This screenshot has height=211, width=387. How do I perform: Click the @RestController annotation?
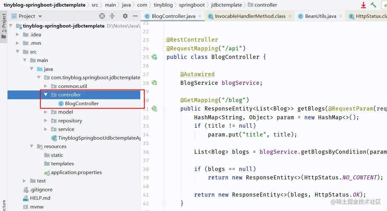pyautogui.click(x=192, y=40)
